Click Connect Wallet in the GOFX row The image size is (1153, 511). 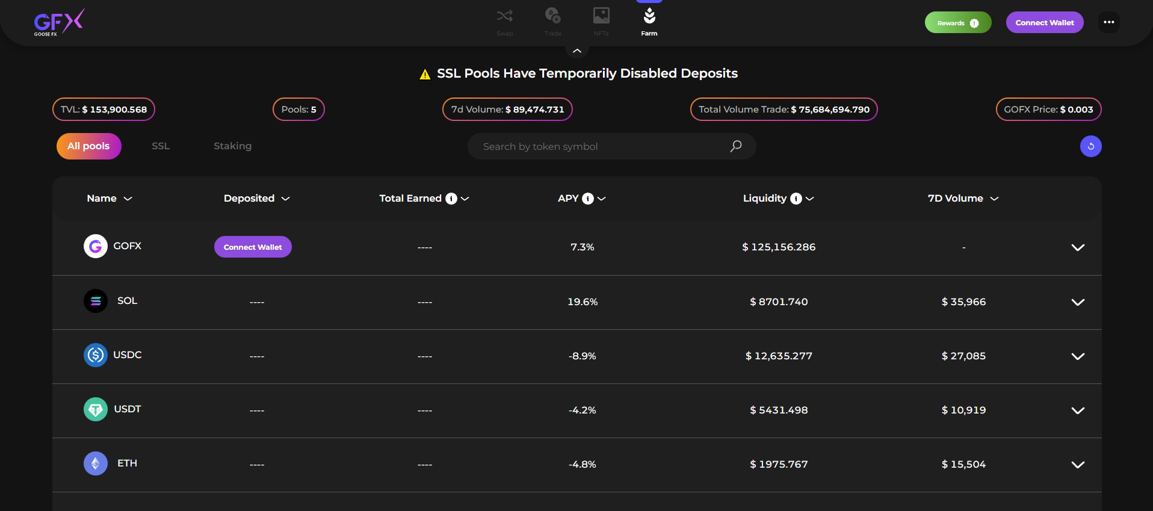[253, 247]
